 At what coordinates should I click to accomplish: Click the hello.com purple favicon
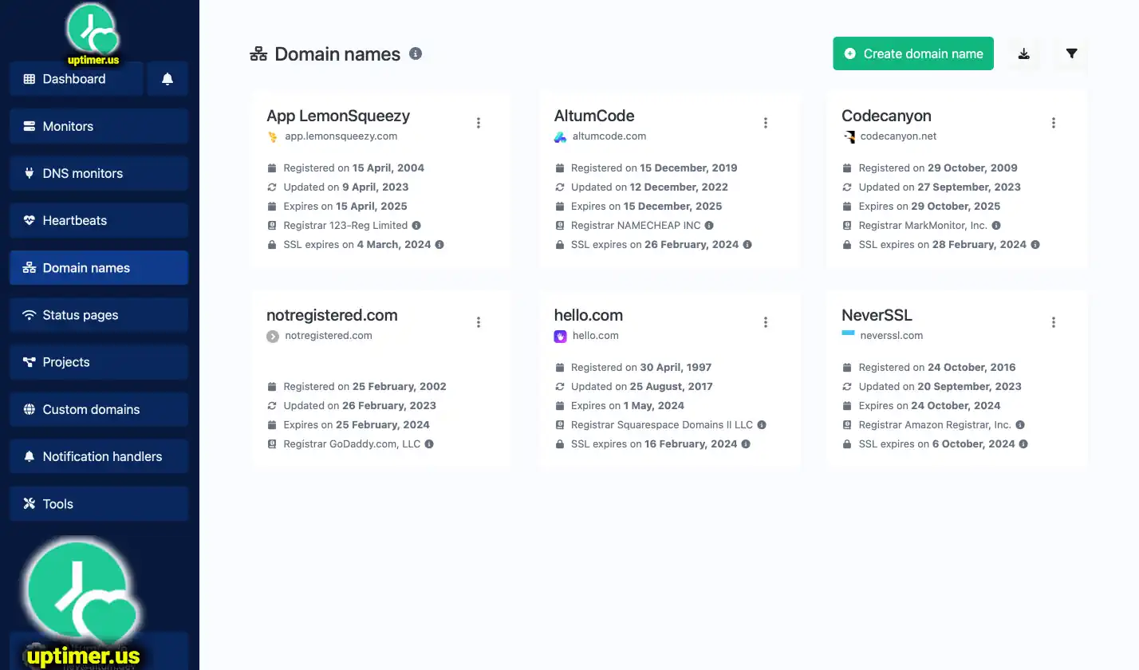(560, 336)
